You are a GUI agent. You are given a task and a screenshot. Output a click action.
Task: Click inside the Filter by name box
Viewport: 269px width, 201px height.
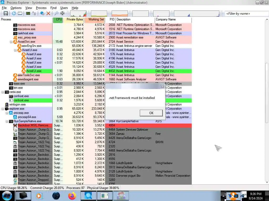click(x=246, y=14)
